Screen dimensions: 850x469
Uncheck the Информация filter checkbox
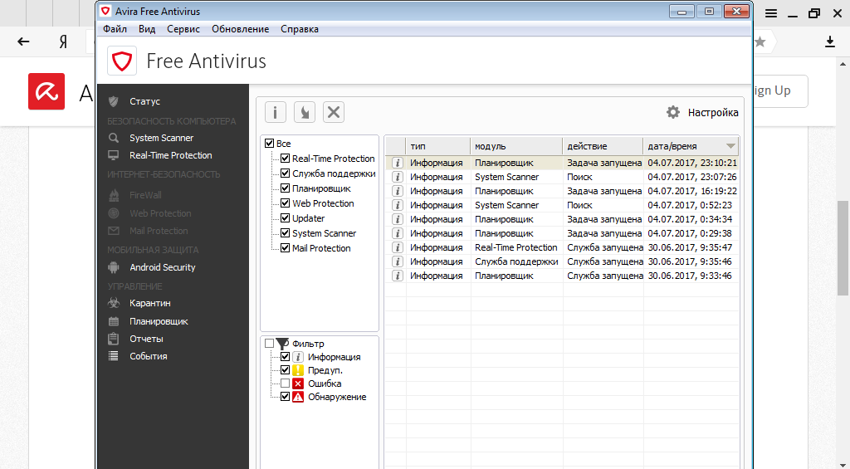tap(286, 357)
